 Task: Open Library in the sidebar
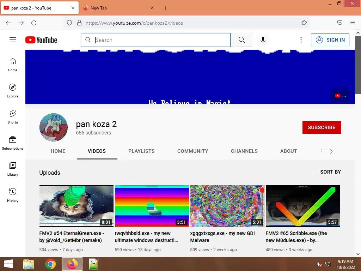click(x=13, y=169)
